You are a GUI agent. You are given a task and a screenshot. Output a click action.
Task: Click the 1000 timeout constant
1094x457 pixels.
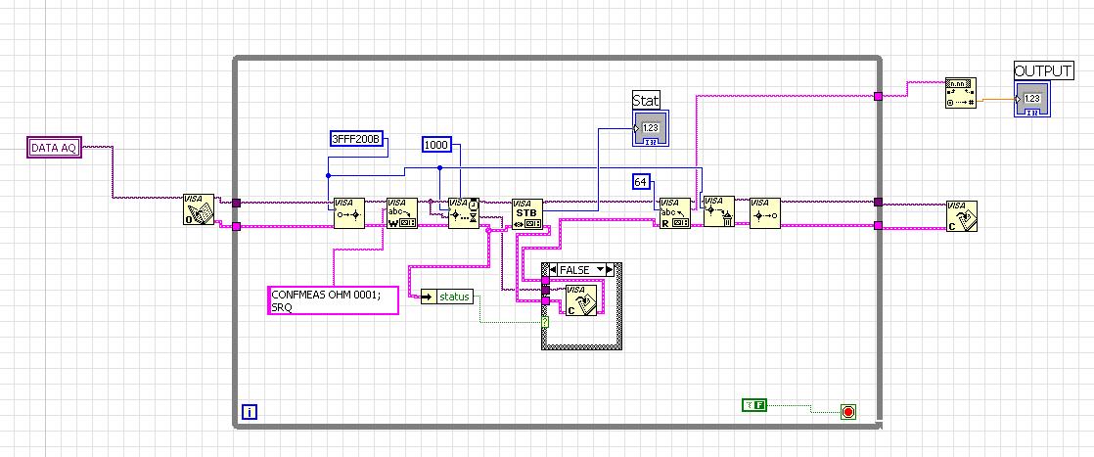pos(436,145)
